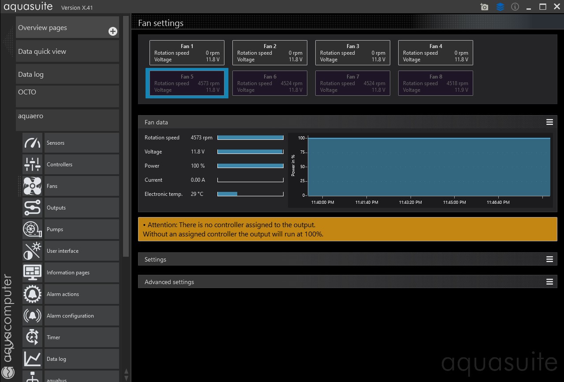Select the Fans icon in sidebar
564x382 pixels.
pos(32,186)
